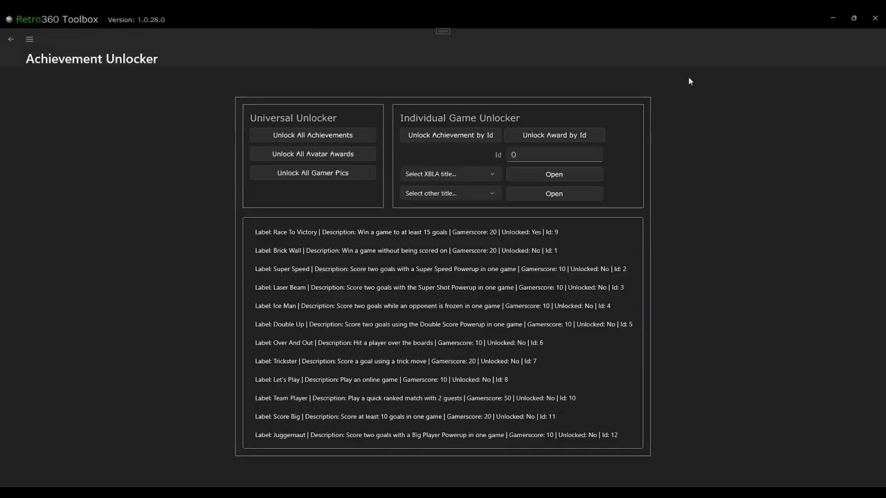Click the drag handle at top center
This screenshot has height=498, width=886.
pos(443,31)
